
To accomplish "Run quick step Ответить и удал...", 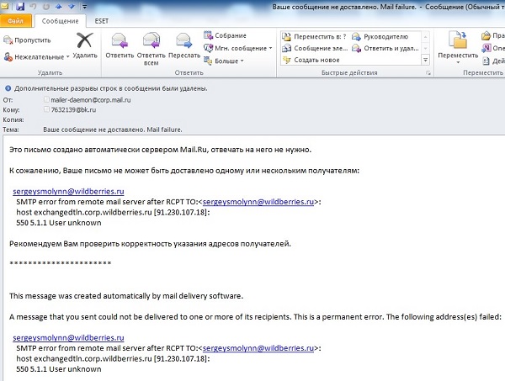I will 385,48.
